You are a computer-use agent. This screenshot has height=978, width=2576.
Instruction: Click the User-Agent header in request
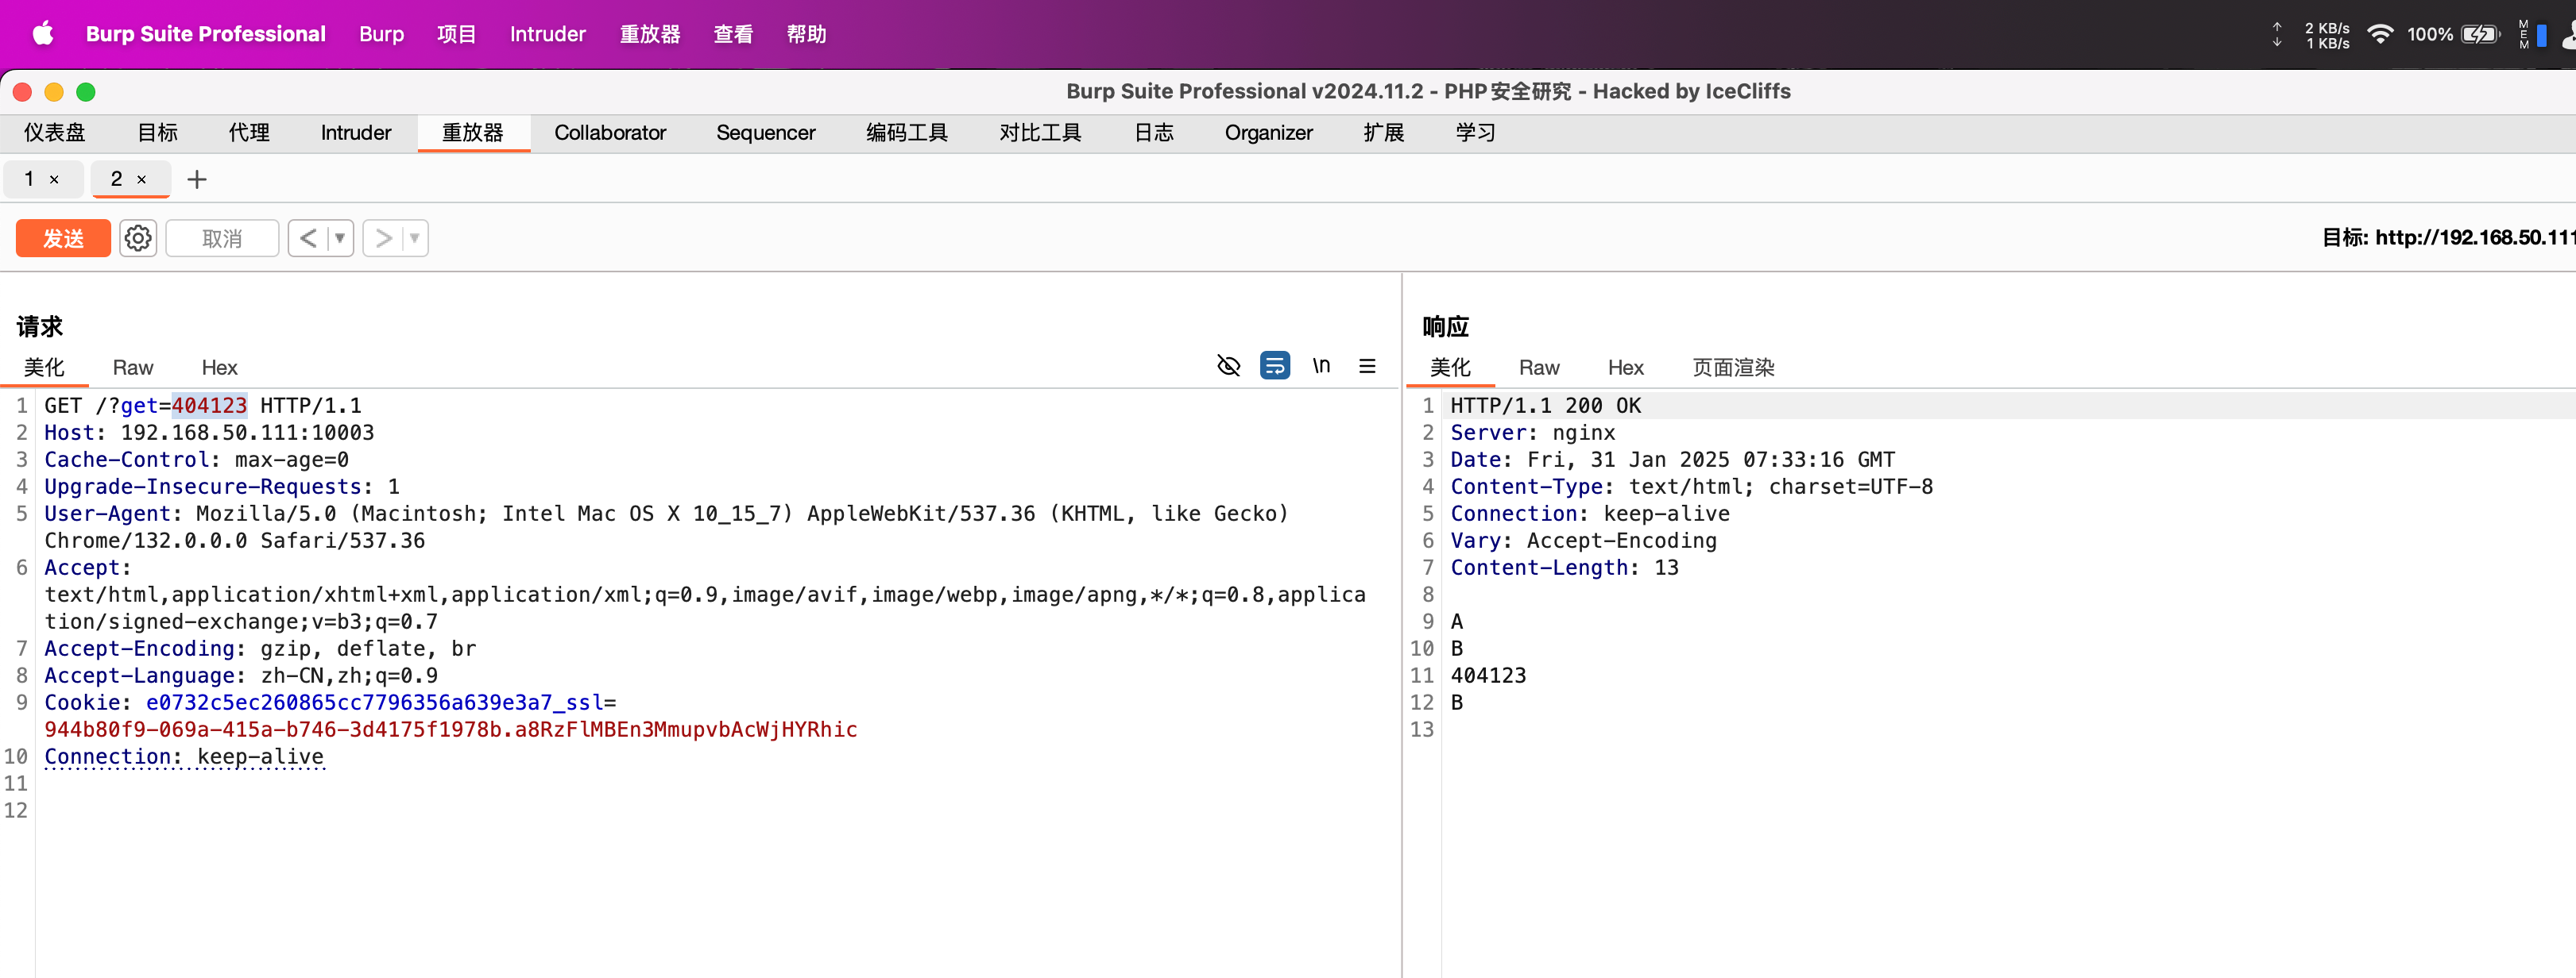107,514
